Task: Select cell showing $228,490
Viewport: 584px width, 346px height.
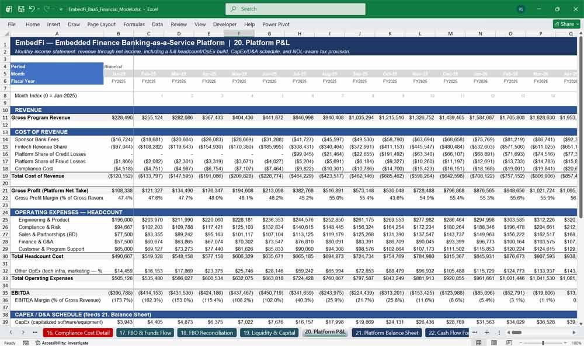Action: click(119, 117)
